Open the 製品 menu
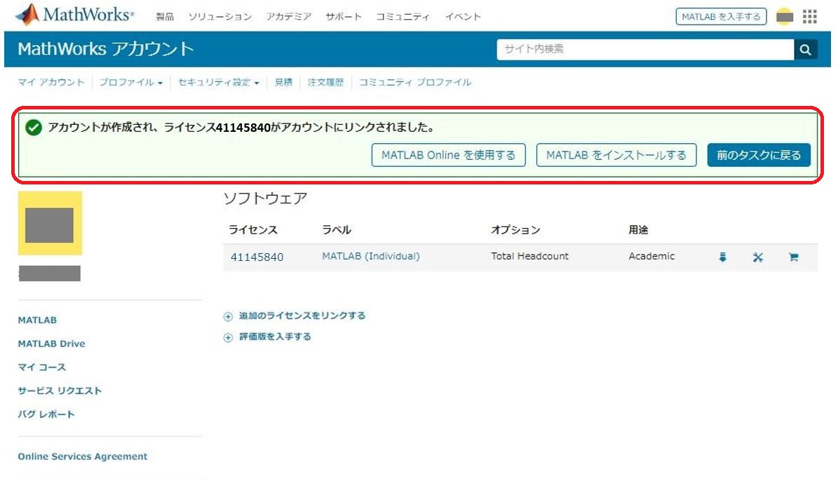Screen dimensions: 838x479 (x=165, y=17)
